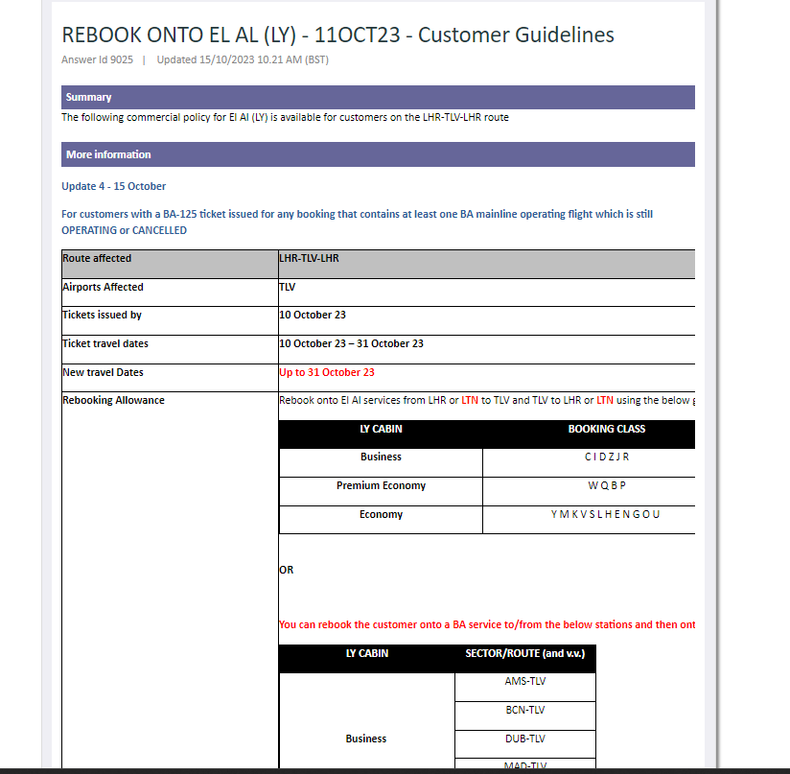The height and width of the screenshot is (774, 790).
Task: Select the 10 October 23 – 31 October 23 cell
Action: point(351,343)
